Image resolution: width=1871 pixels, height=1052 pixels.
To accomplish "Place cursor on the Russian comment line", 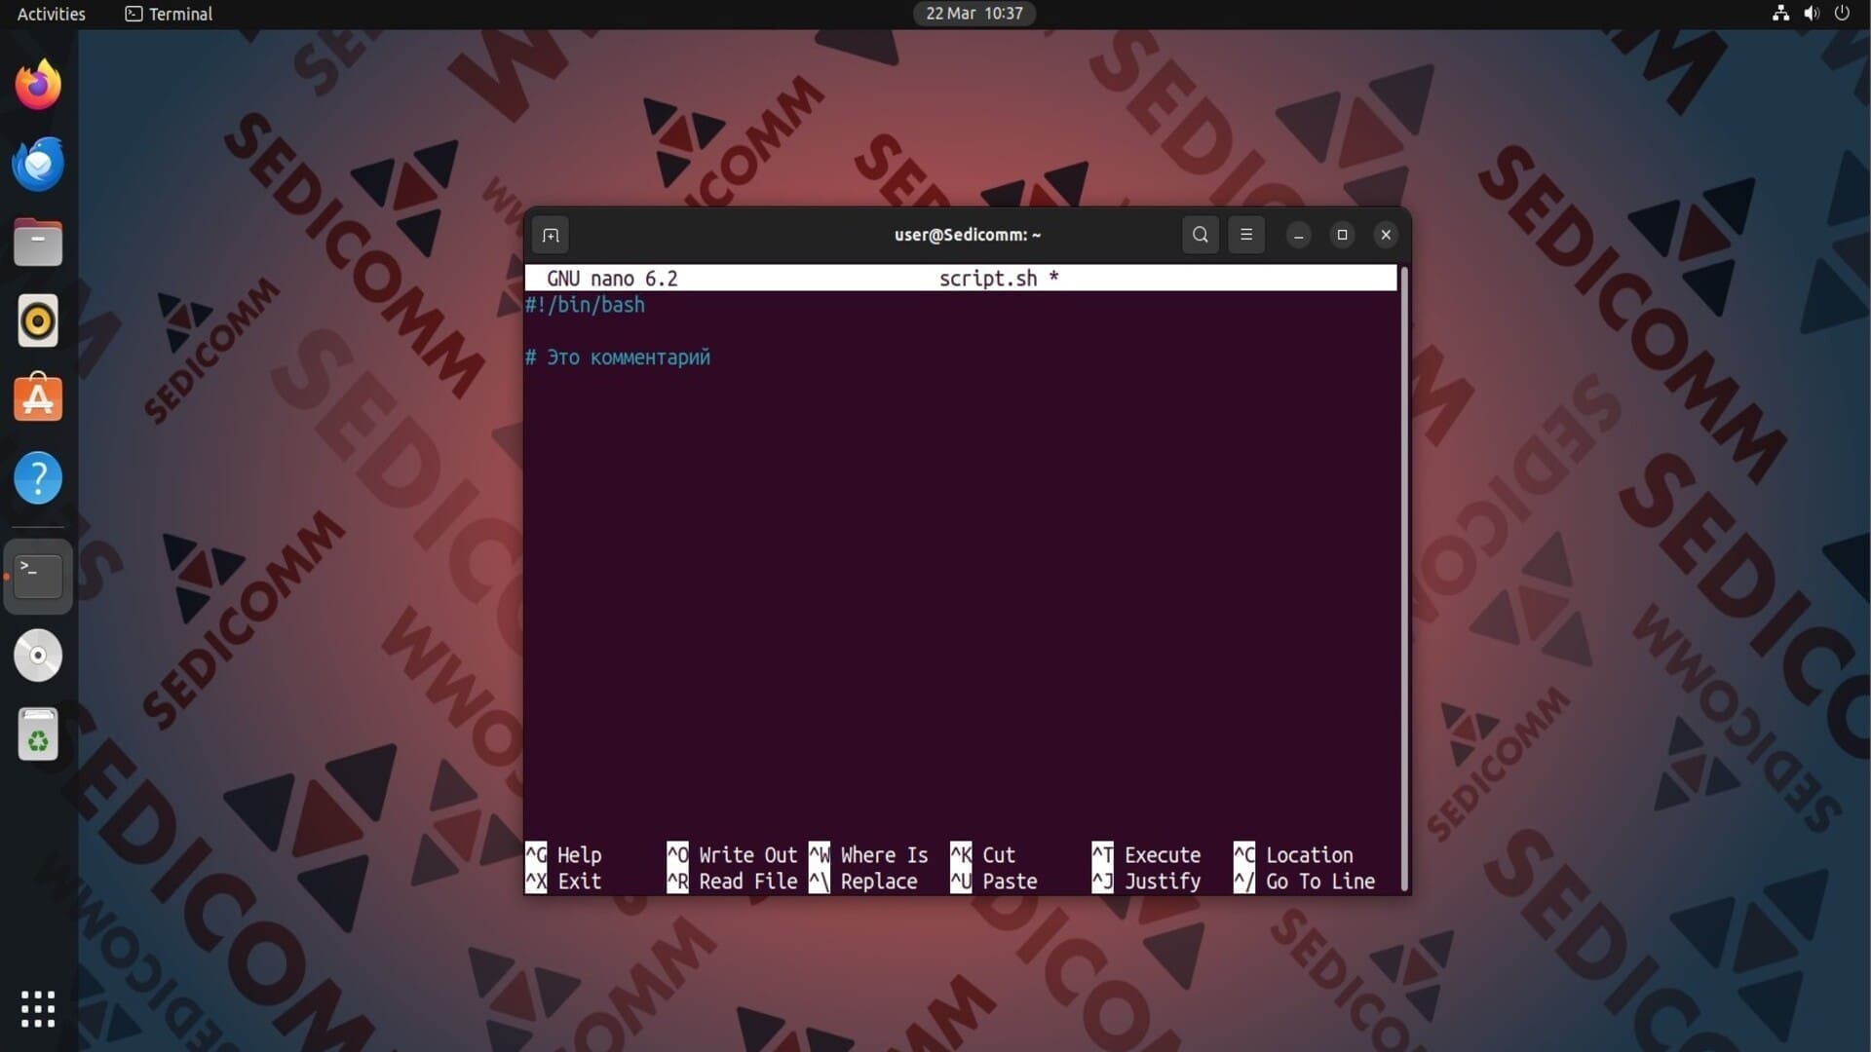I will point(629,357).
